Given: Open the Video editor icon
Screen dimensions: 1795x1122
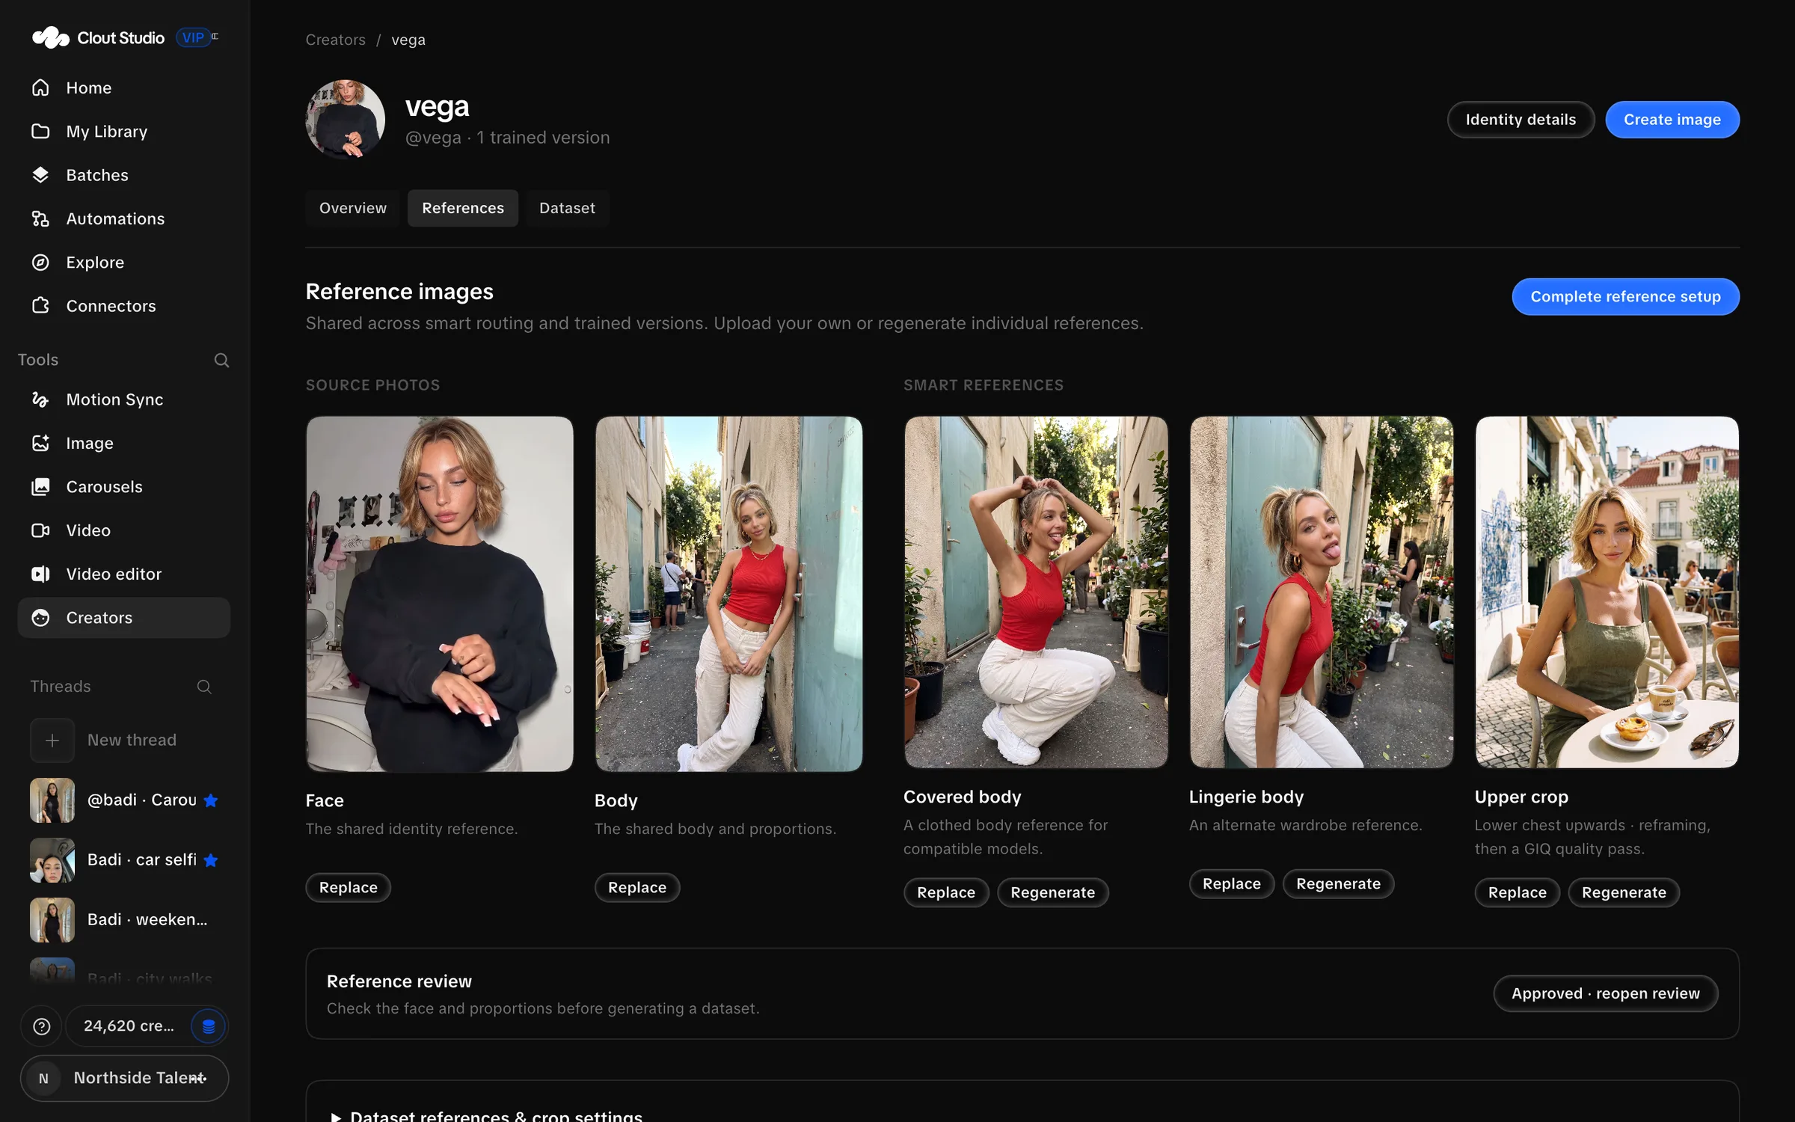Looking at the screenshot, I should click(40, 574).
